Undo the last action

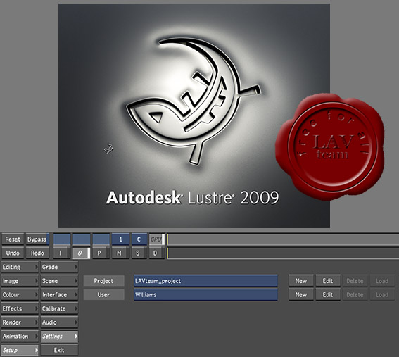(13, 253)
